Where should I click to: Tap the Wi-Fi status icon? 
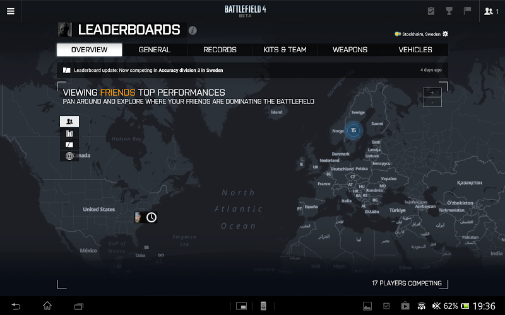(421, 306)
